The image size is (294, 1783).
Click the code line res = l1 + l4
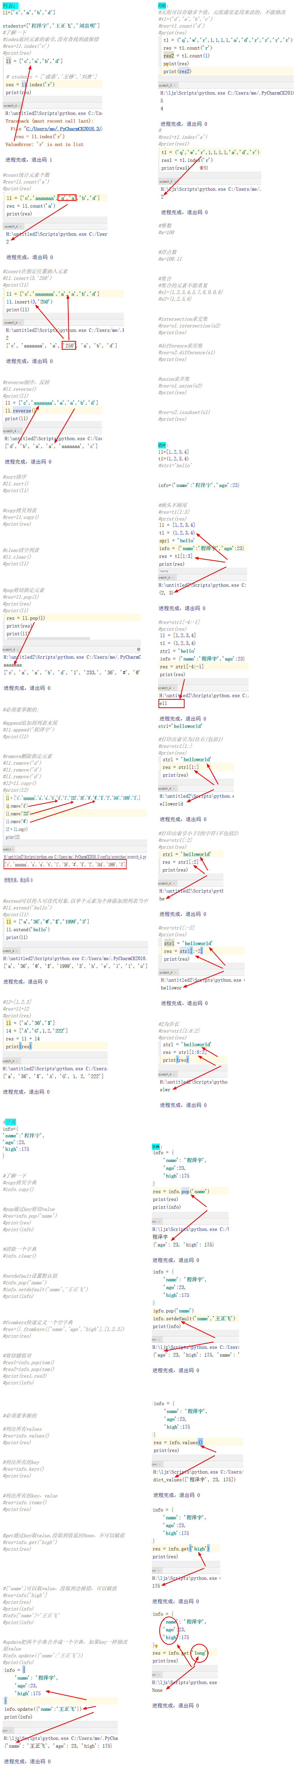pos(23,1038)
